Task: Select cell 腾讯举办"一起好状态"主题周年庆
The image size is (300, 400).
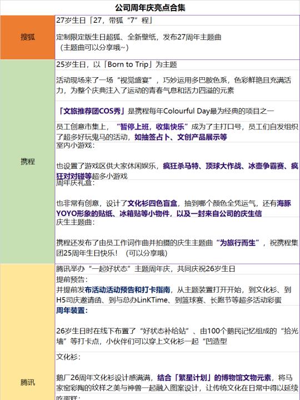Action: [x=177, y=269]
